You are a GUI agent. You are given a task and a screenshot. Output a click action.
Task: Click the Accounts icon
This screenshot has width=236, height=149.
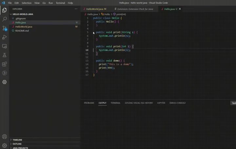[x=5, y=137]
